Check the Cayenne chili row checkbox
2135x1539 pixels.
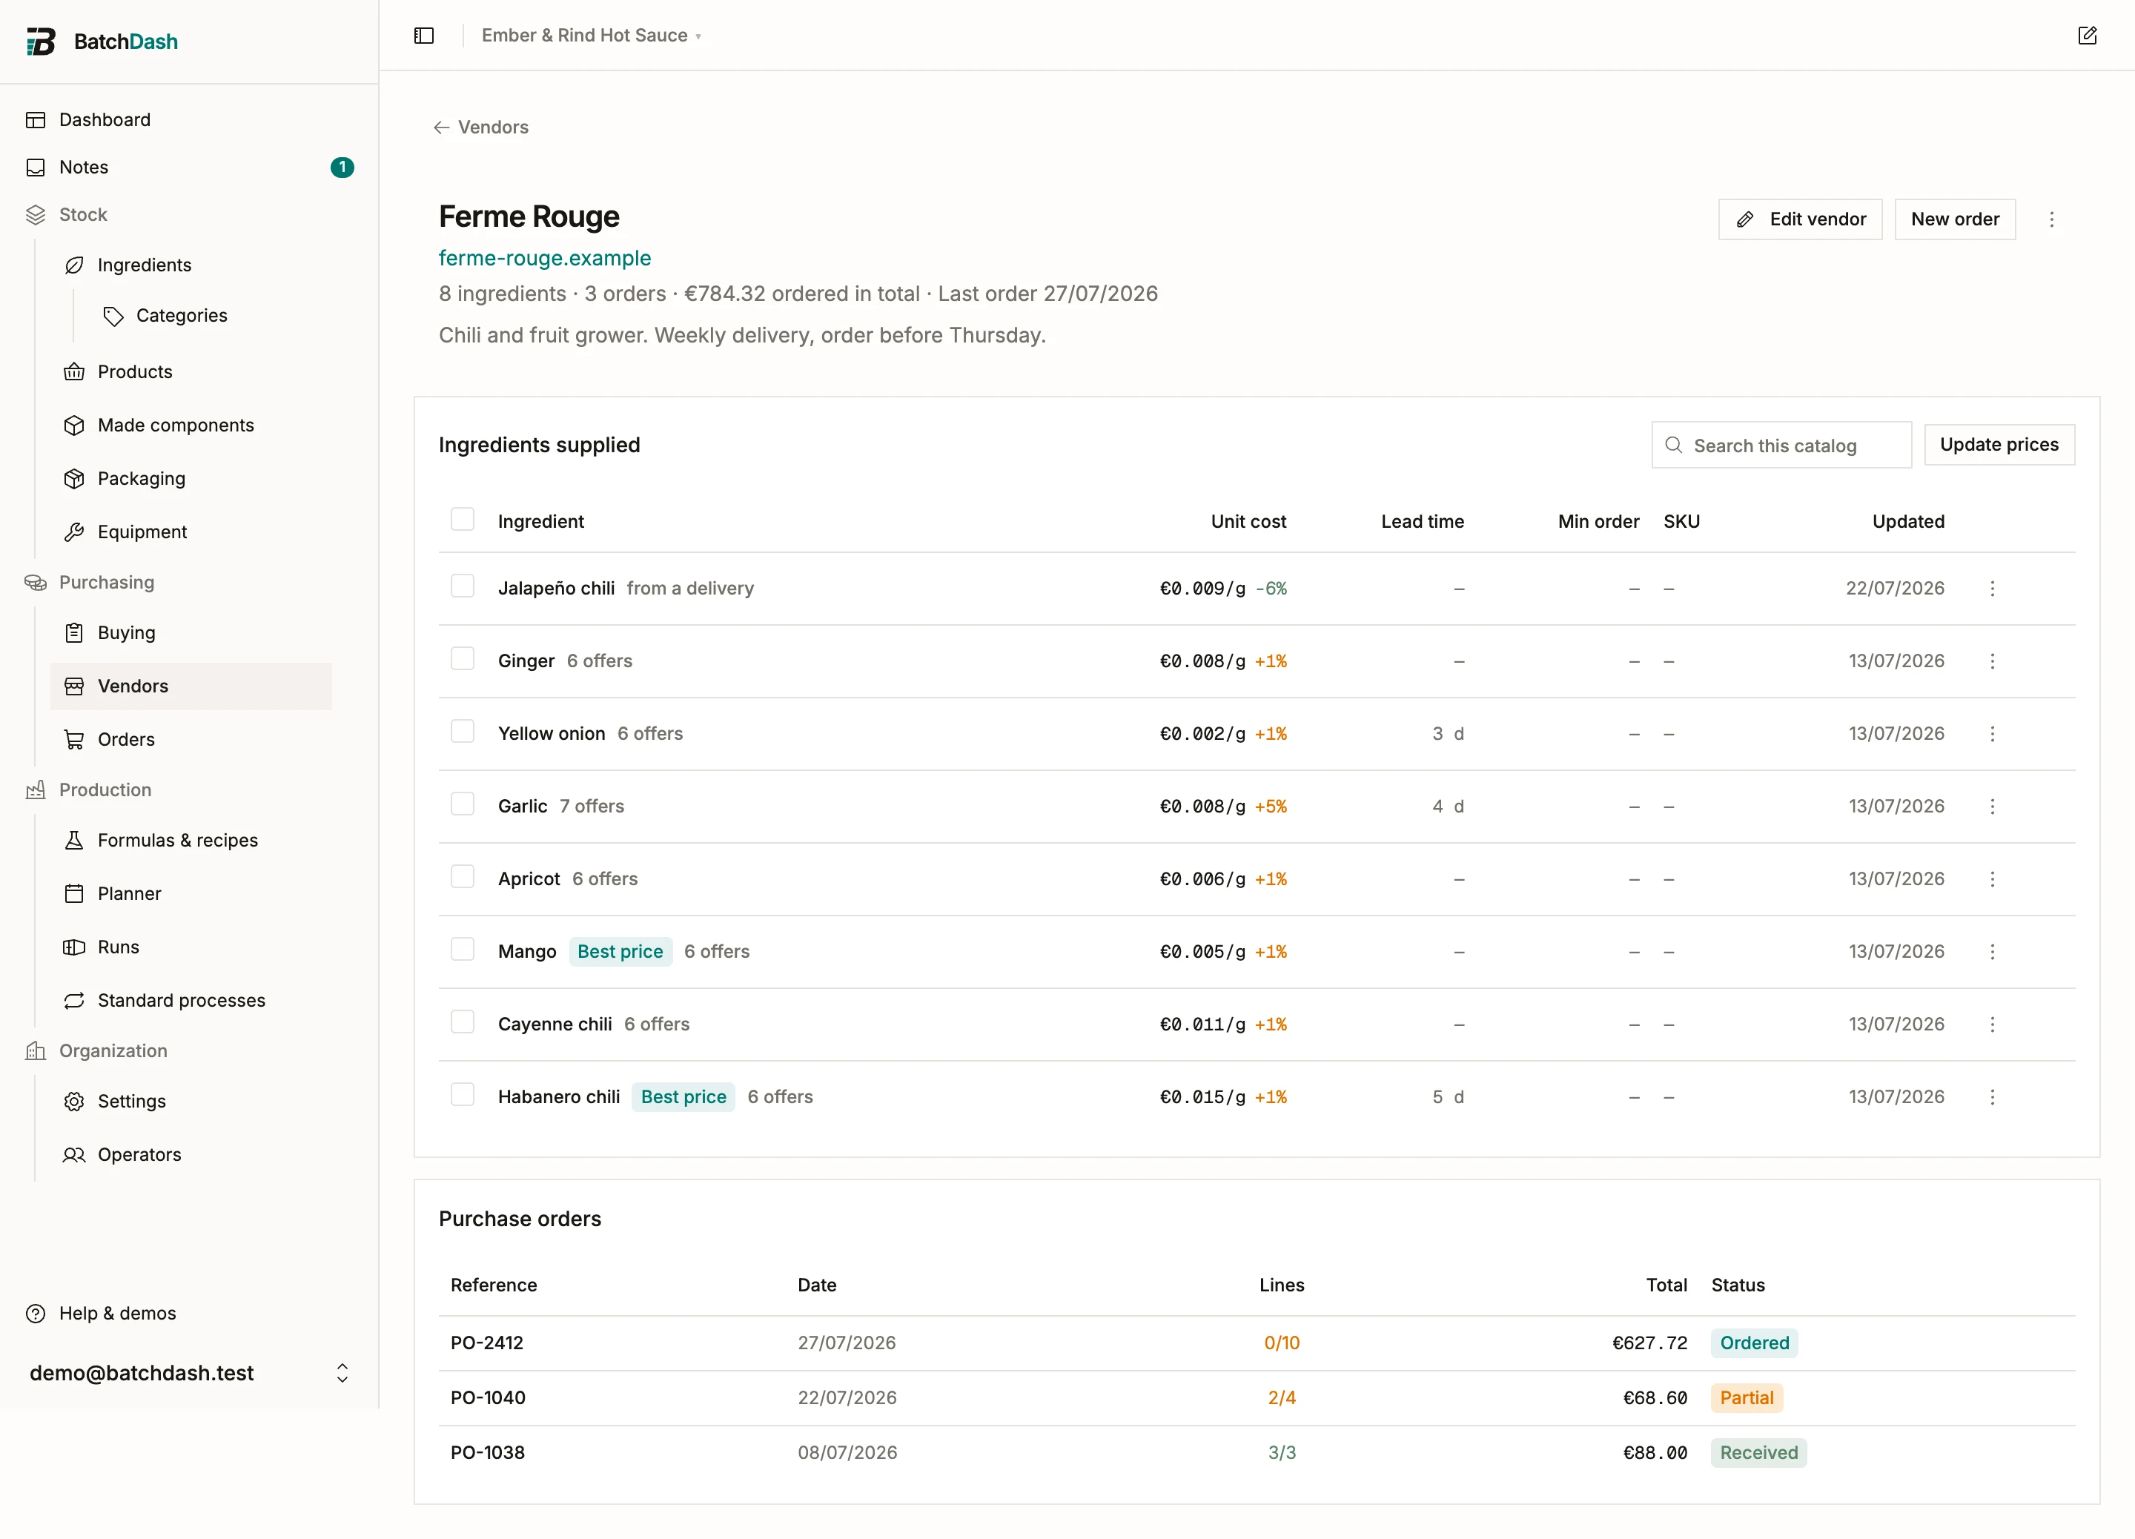[462, 1022]
